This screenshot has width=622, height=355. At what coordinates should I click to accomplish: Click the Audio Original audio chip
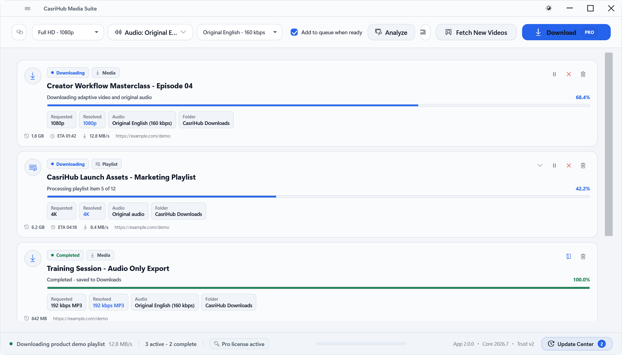coord(128,211)
